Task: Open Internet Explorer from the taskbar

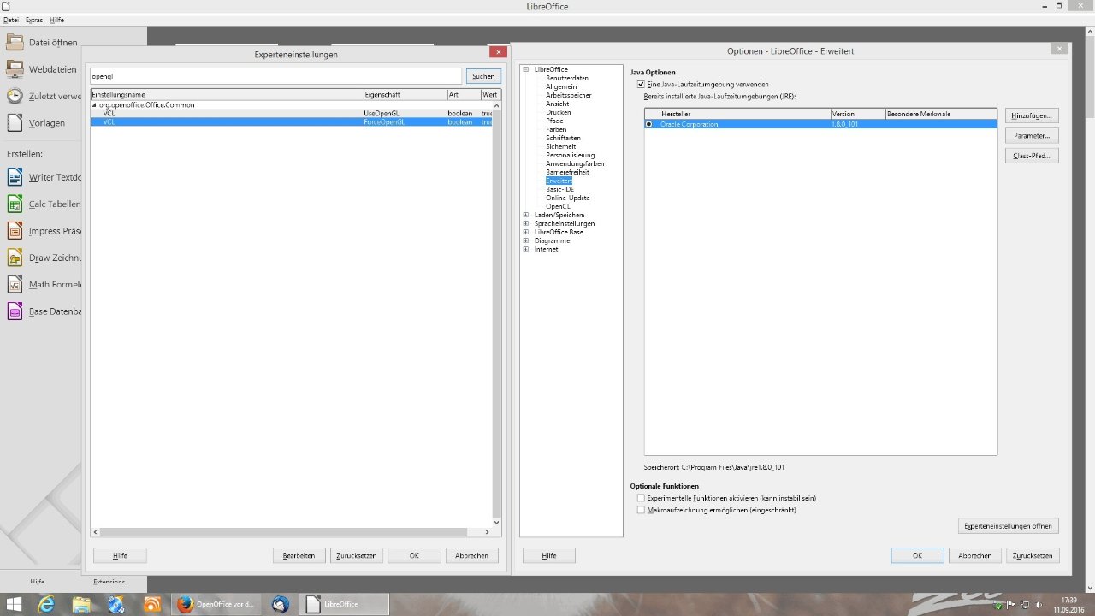Action: click(47, 604)
